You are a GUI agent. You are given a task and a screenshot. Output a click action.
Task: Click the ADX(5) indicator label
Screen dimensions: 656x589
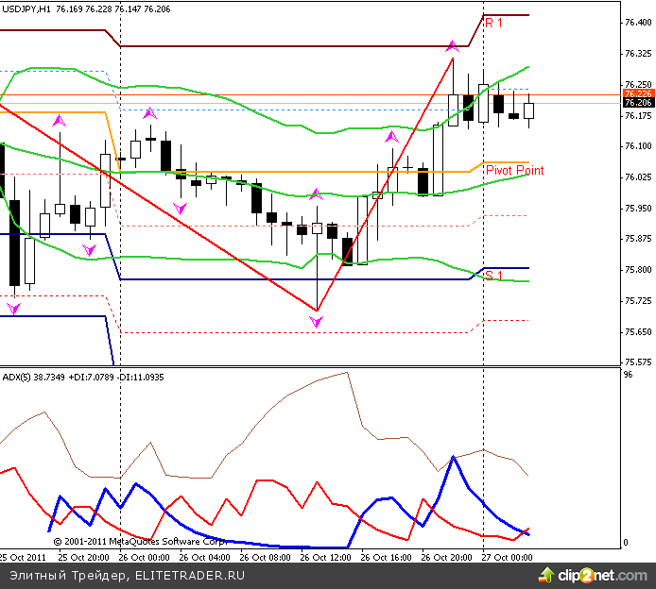(19, 376)
